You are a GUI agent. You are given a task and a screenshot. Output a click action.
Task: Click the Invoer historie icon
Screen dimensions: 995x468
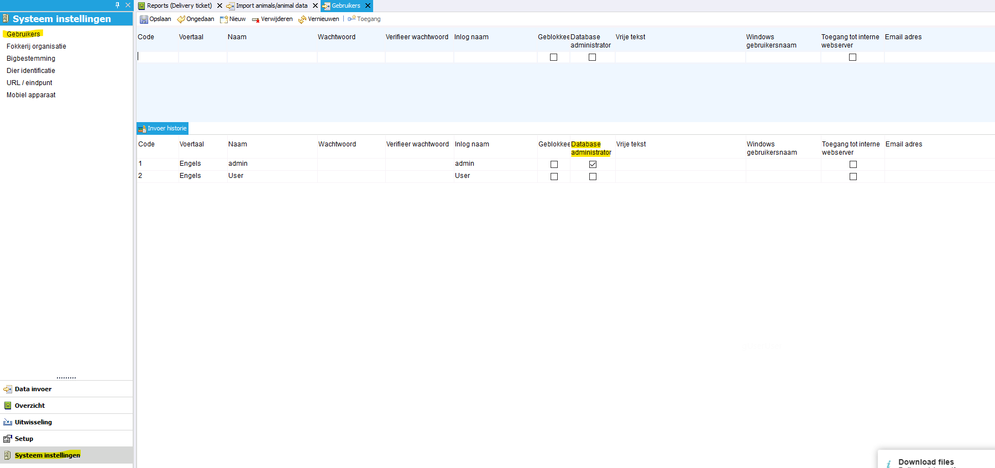point(142,129)
